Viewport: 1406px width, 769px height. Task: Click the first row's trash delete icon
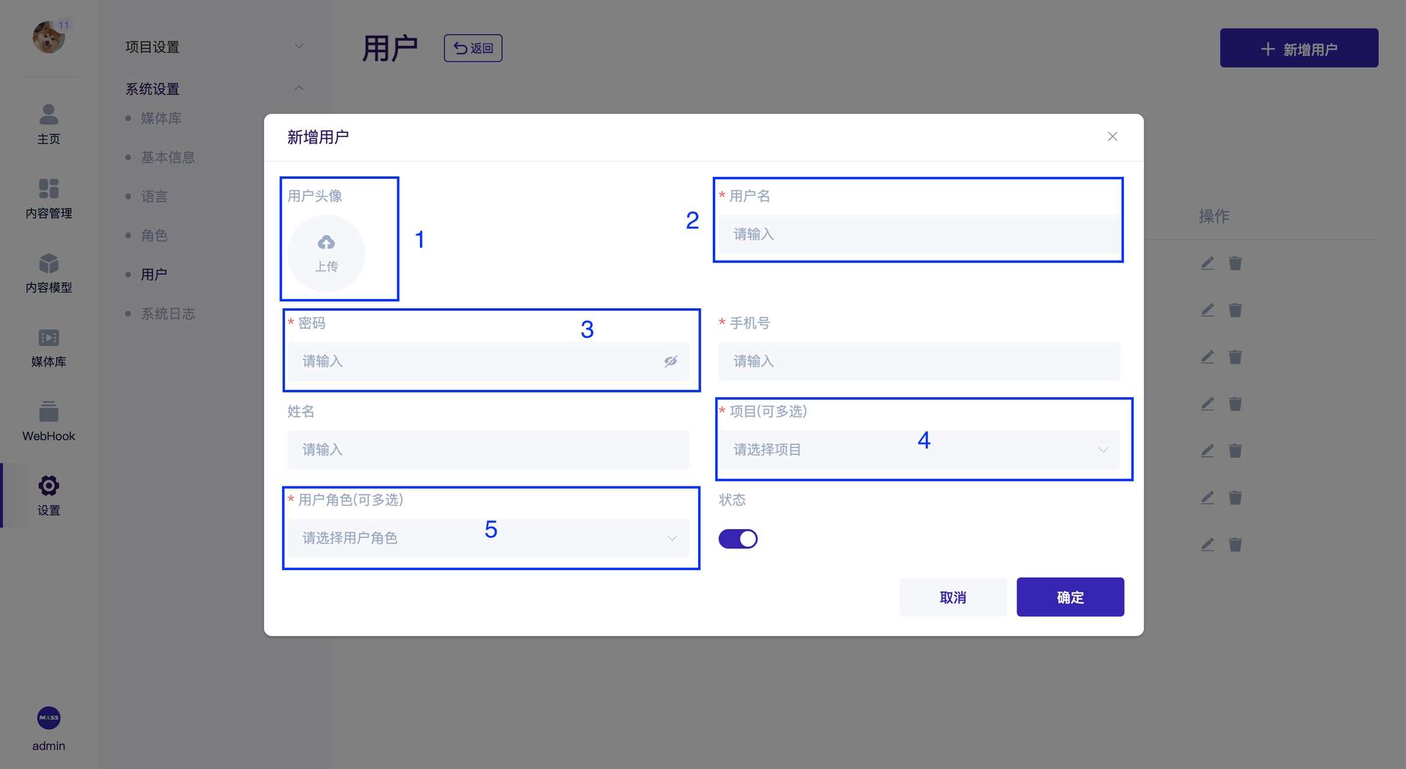point(1235,263)
